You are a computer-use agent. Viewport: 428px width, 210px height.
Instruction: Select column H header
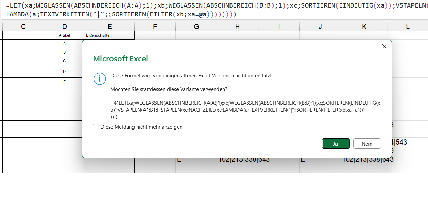pos(237,27)
